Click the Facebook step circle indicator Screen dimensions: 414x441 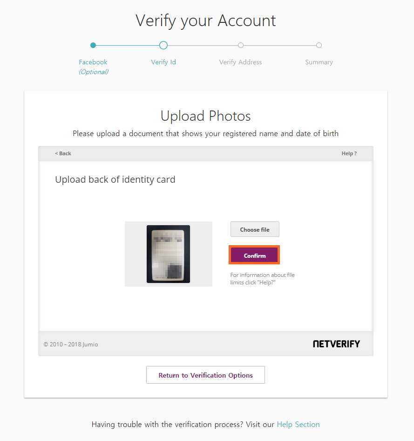(x=93, y=45)
